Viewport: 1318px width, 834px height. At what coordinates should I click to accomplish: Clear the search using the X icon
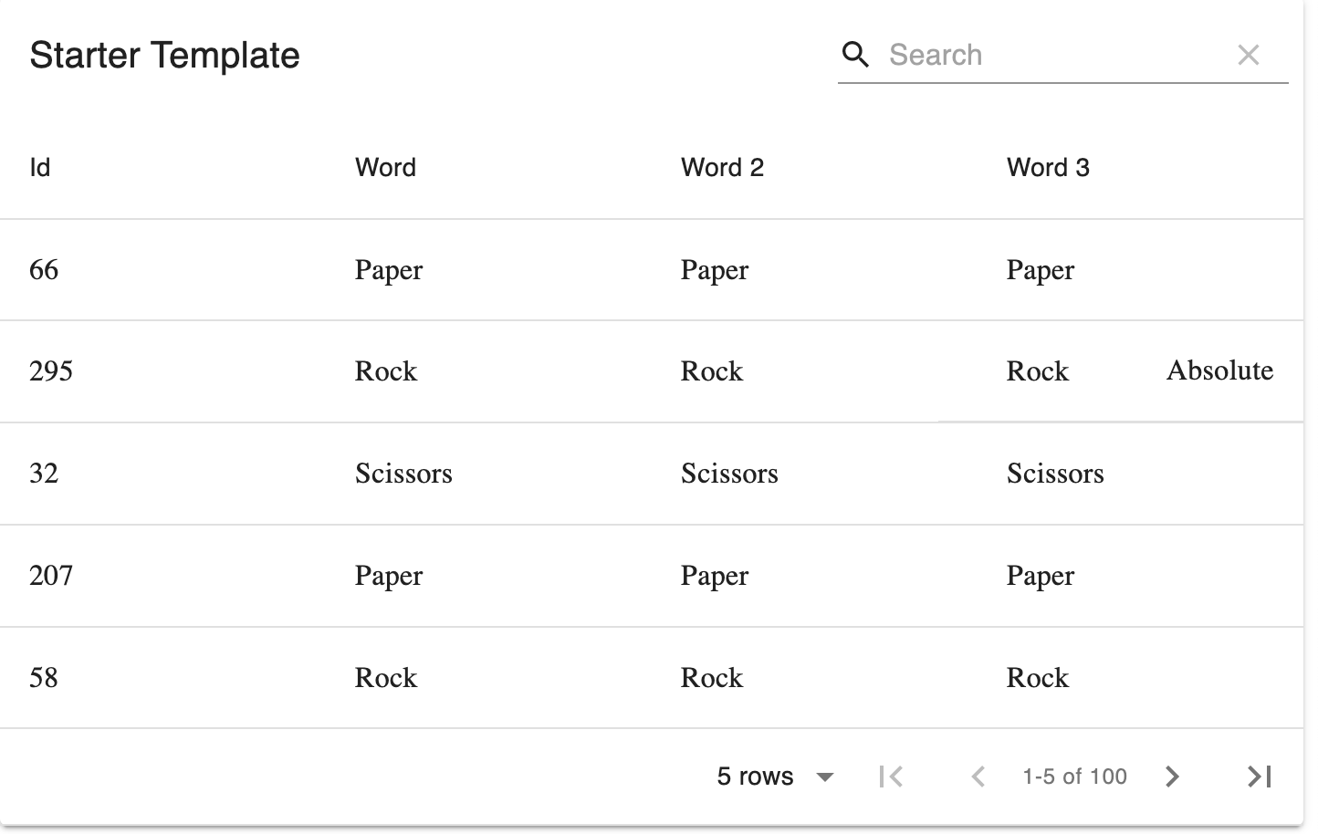click(x=1248, y=55)
